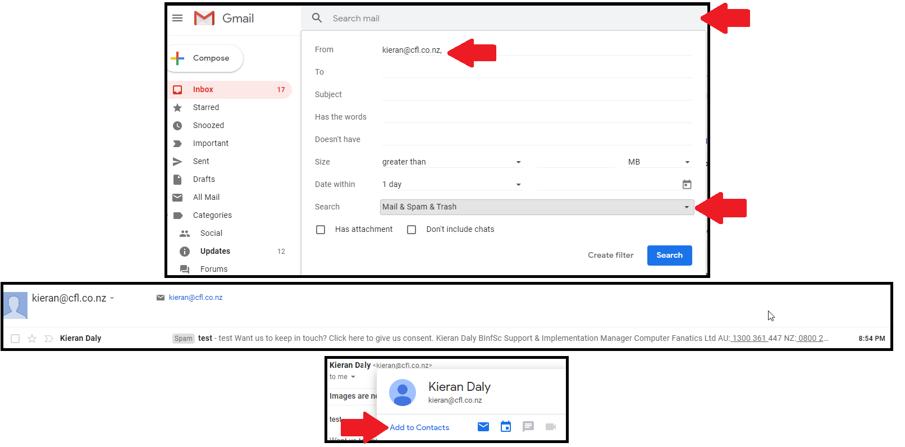Open the Starred folder

206,107
